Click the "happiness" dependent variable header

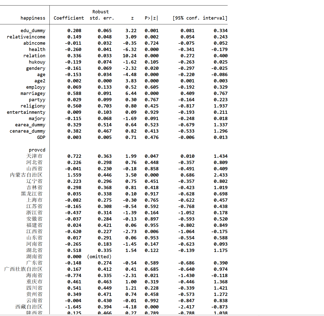33,18
